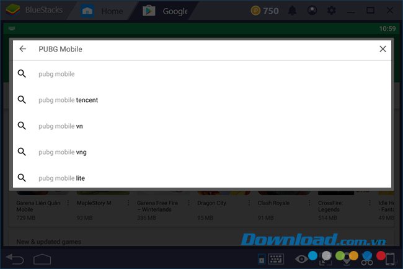Viewport: 403px width, 269px height.
Task: Select the 'pubg mobile vng' suggestion
Action: click(202, 152)
